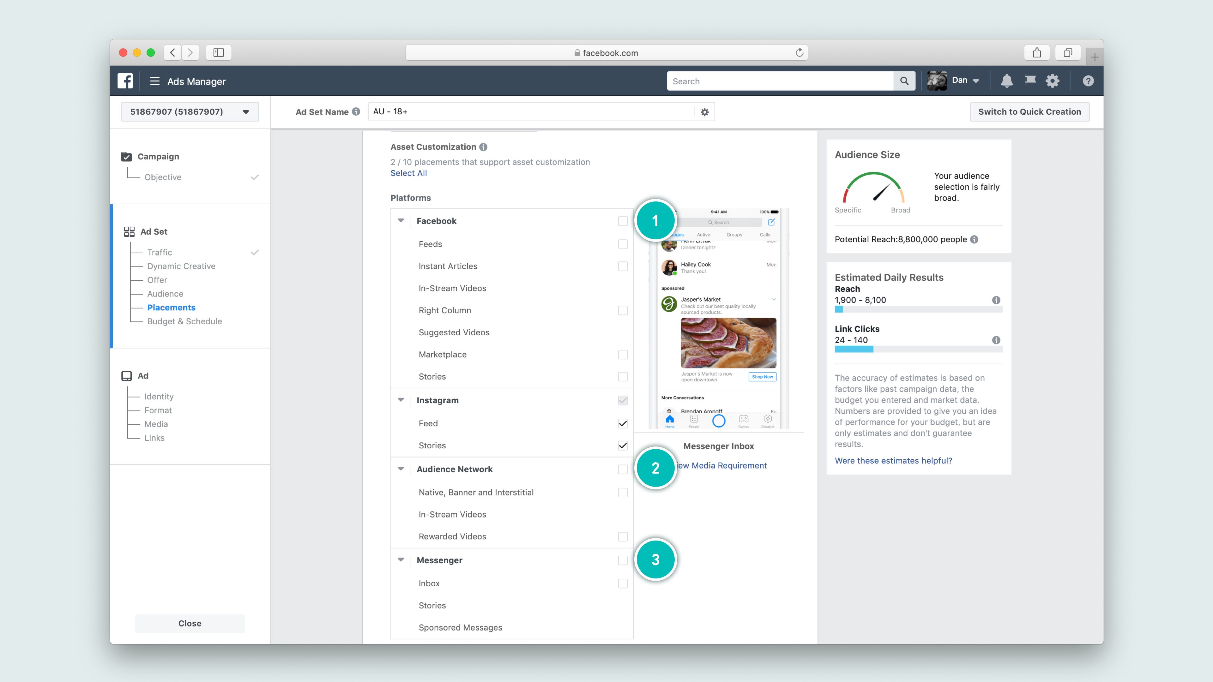This screenshot has width=1213, height=682.
Task: Open the hamburger menu beside Ads Manager
Action: [x=154, y=81]
